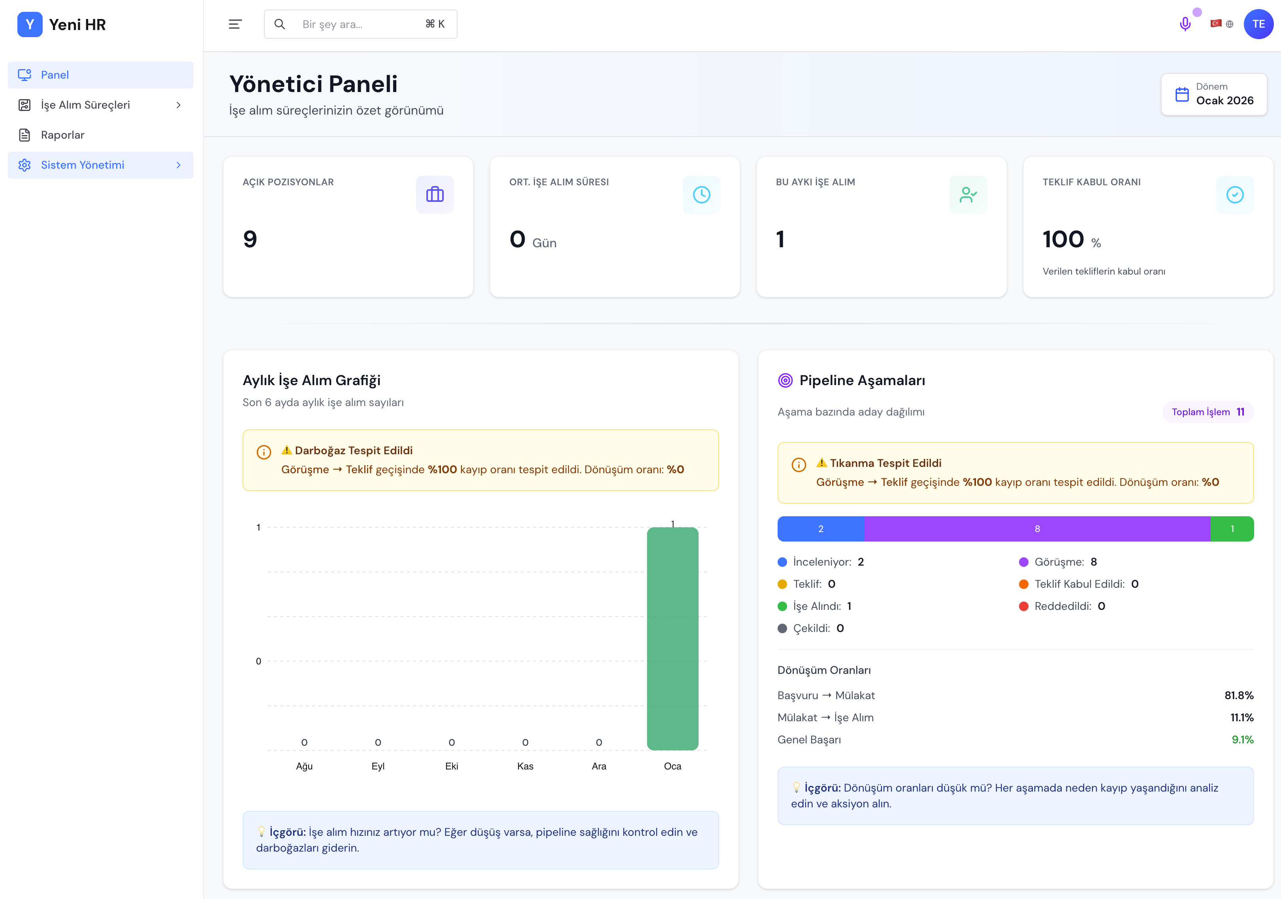
Task: Click the Teklif Kabul Edildi: 0 legend entry
Action: [1078, 584]
